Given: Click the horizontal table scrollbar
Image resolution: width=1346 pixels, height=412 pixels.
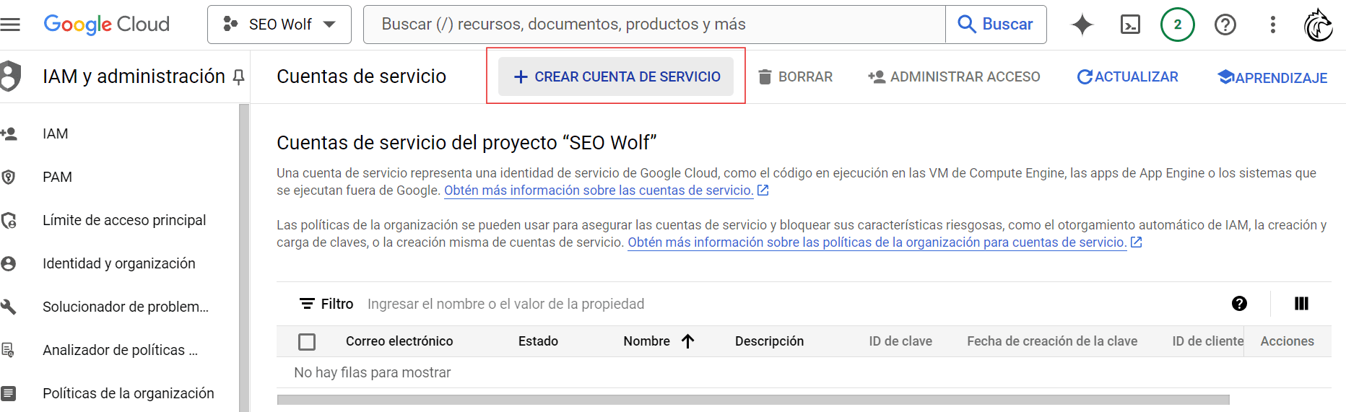Looking at the screenshot, I should tap(753, 400).
